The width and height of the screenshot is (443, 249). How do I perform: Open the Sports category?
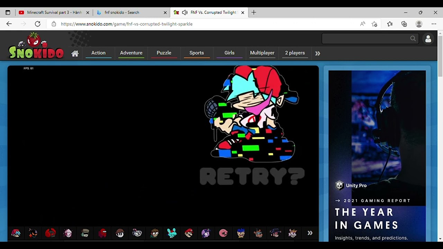click(197, 53)
